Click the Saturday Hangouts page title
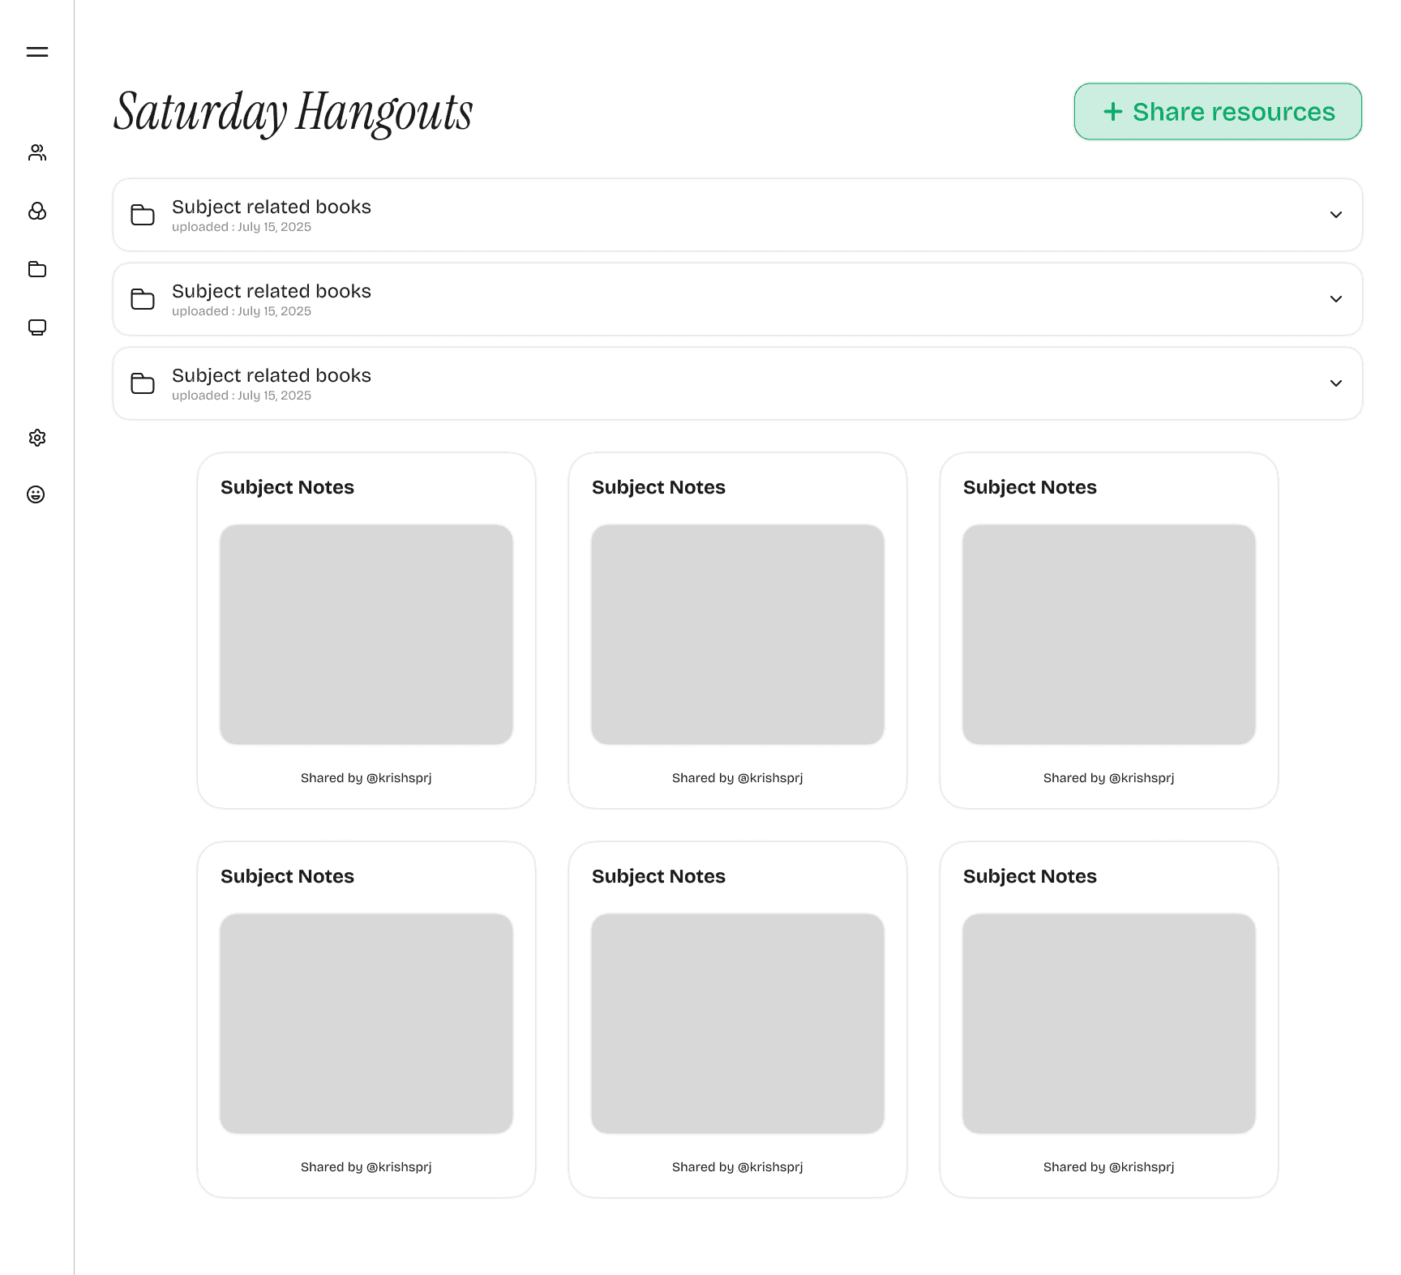Image resolution: width=1401 pixels, height=1275 pixels. (x=293, y=112)
